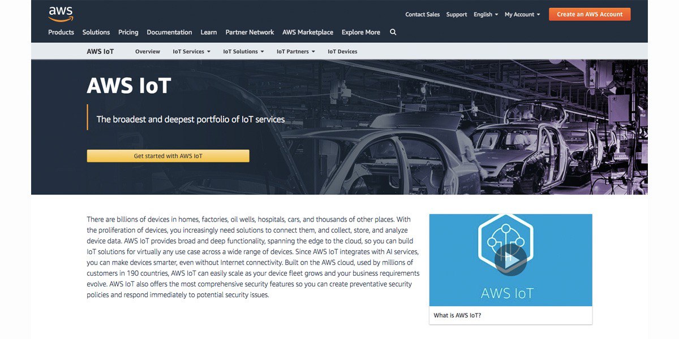Image resolution: width=679 pixels, height=339 pixels.
Task: Expand the My Account dropdown
Action: pyautogui.click(x=522, y=15)
